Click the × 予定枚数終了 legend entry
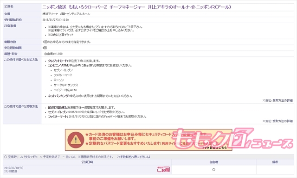297x178 pixels. coord(50,157)
